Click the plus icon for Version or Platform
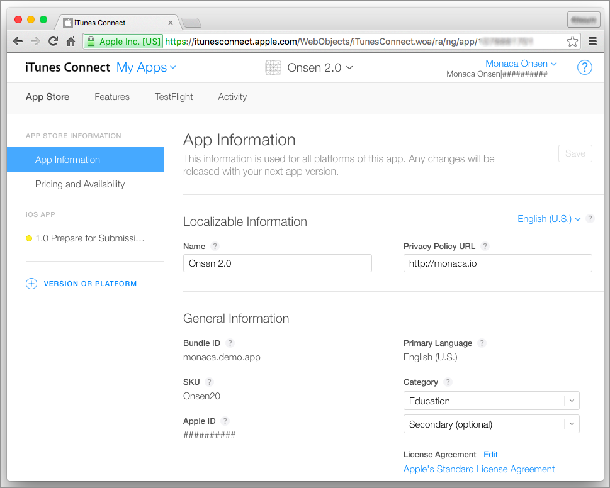This screenshot has width=610, height=488. point(31,284)
